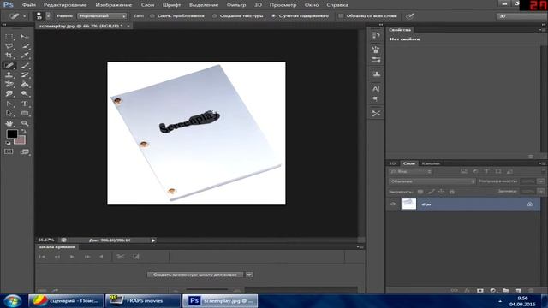Select the Crop tool

tap(9, 56)
